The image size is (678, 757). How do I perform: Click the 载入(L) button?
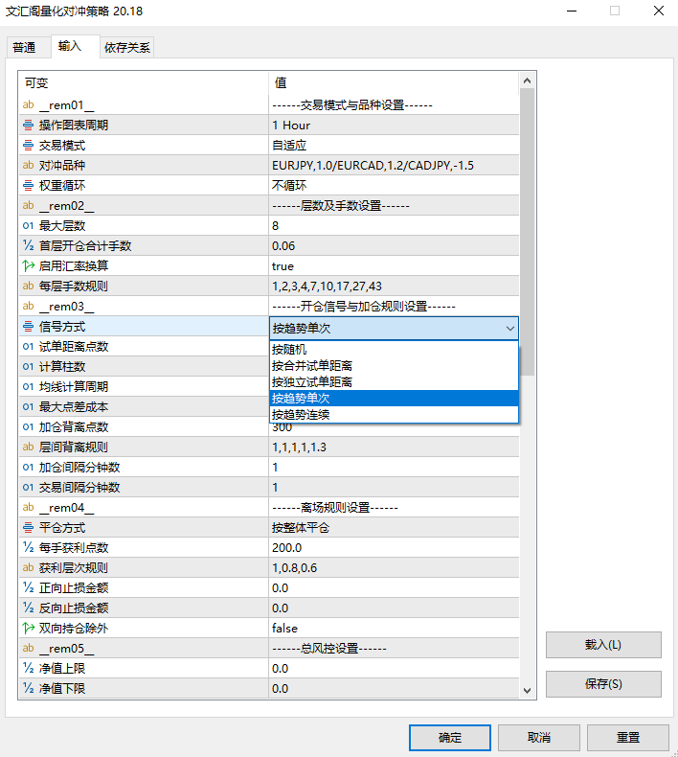coord(602,645)
